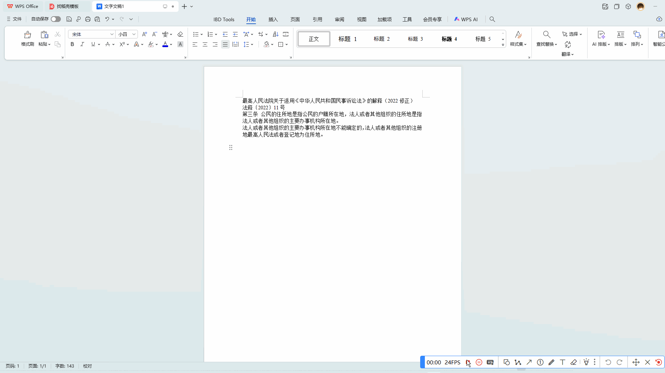Toggle the auto-save switch
Screen dimensions: 665x373
(x=56, y=19)
